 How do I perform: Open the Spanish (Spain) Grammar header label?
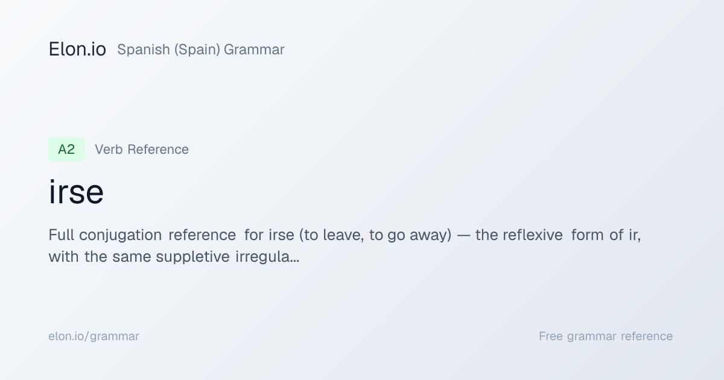(x=200, y=49)
